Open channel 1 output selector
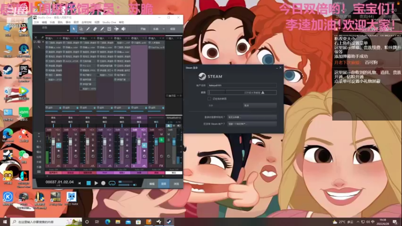Image resolution: width=402 pixels, height=226 pixels. [x=53, y=122]
